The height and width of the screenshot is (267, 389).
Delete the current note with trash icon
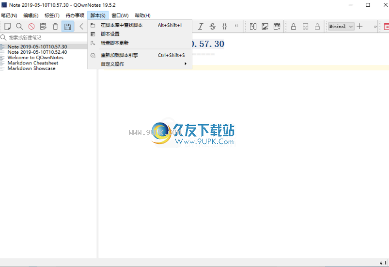(x=55, y=26)
